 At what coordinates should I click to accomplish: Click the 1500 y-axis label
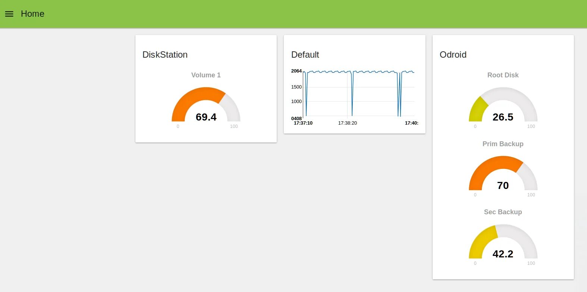[296, 87]
